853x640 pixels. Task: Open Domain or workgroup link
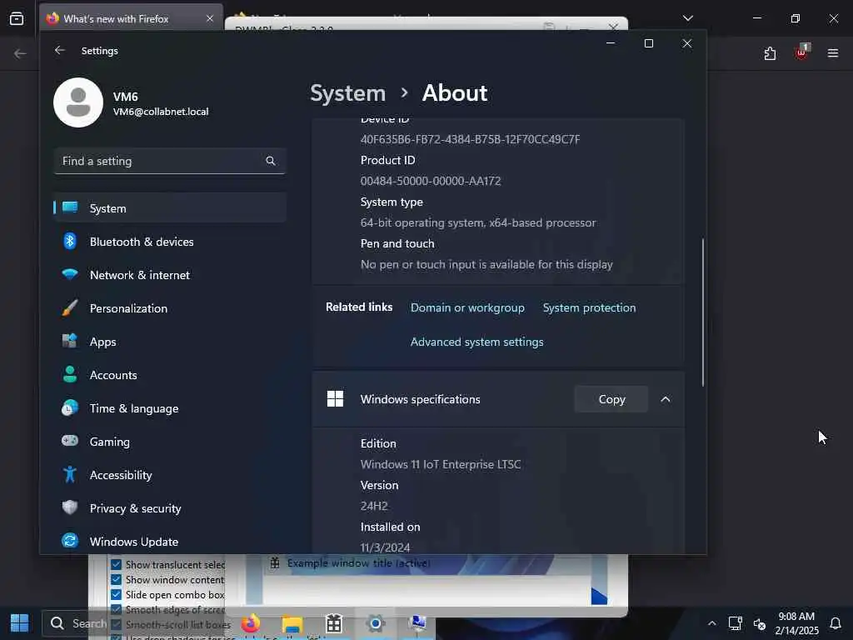point(467,307)
